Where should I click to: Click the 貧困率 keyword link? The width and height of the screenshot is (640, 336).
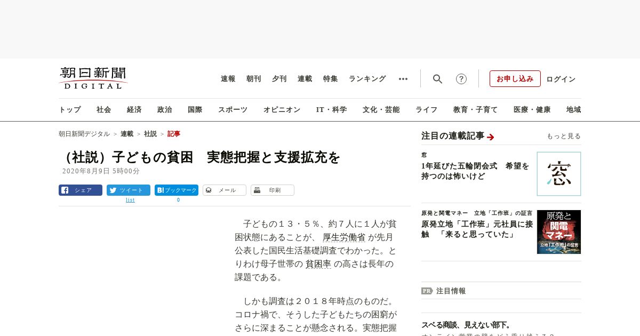[318, 264]
